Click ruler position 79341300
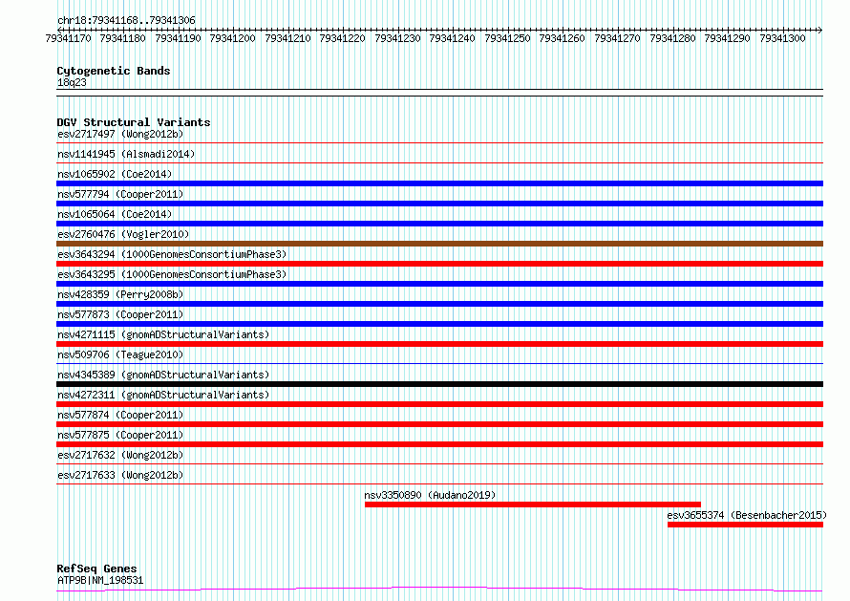This screenshot has height=601, width=850. pos(782,38)
